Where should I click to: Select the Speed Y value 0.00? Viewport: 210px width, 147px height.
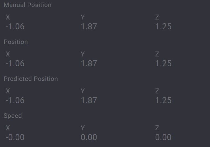click(x=89, y=137)
